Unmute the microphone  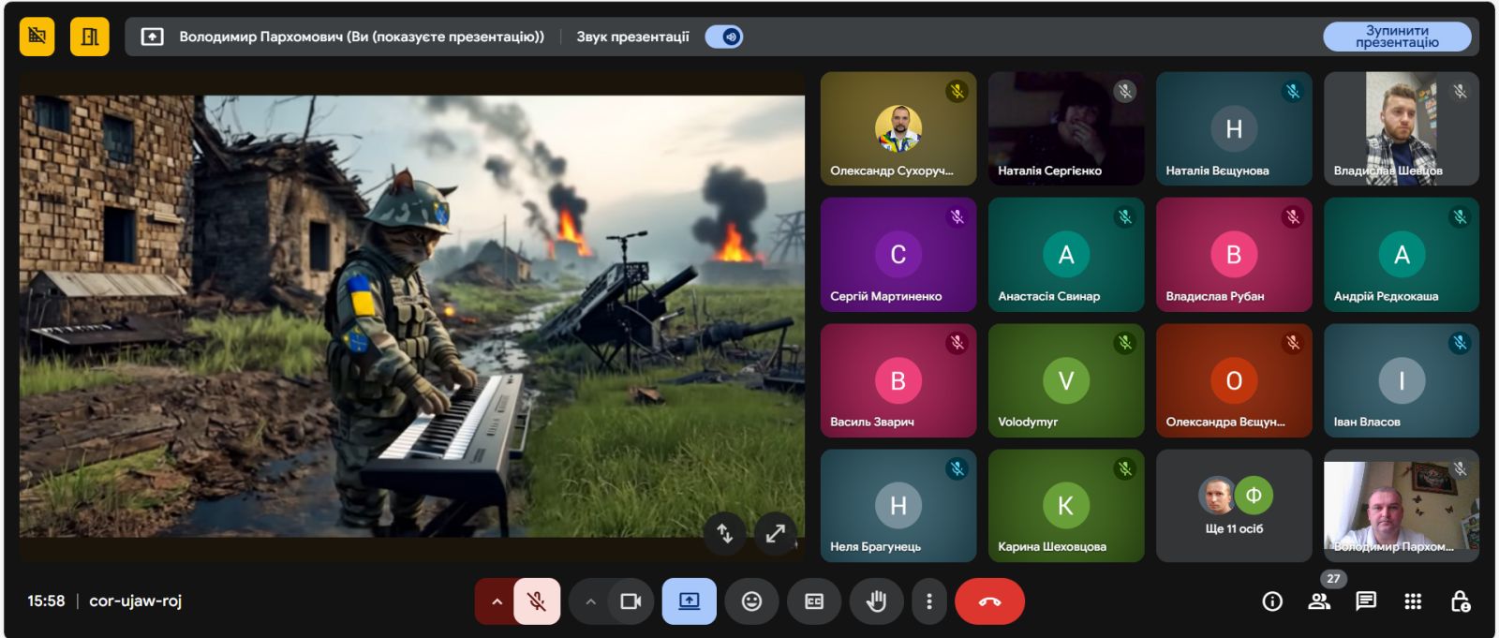coord(537,601)
